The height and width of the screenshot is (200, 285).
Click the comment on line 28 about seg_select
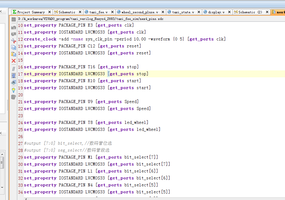click(67, 150)
